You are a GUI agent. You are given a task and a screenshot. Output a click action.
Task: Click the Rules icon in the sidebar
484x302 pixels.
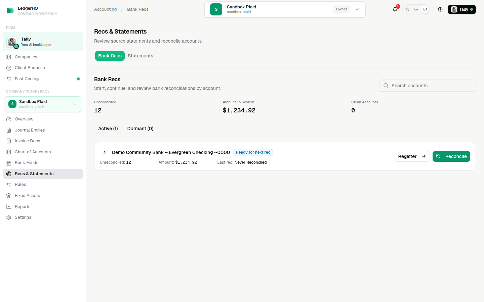(9, 185)
